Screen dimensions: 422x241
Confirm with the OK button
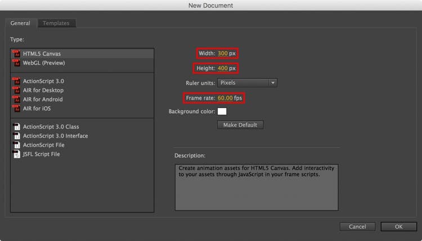pyautogui.click(x=398, y=226)
